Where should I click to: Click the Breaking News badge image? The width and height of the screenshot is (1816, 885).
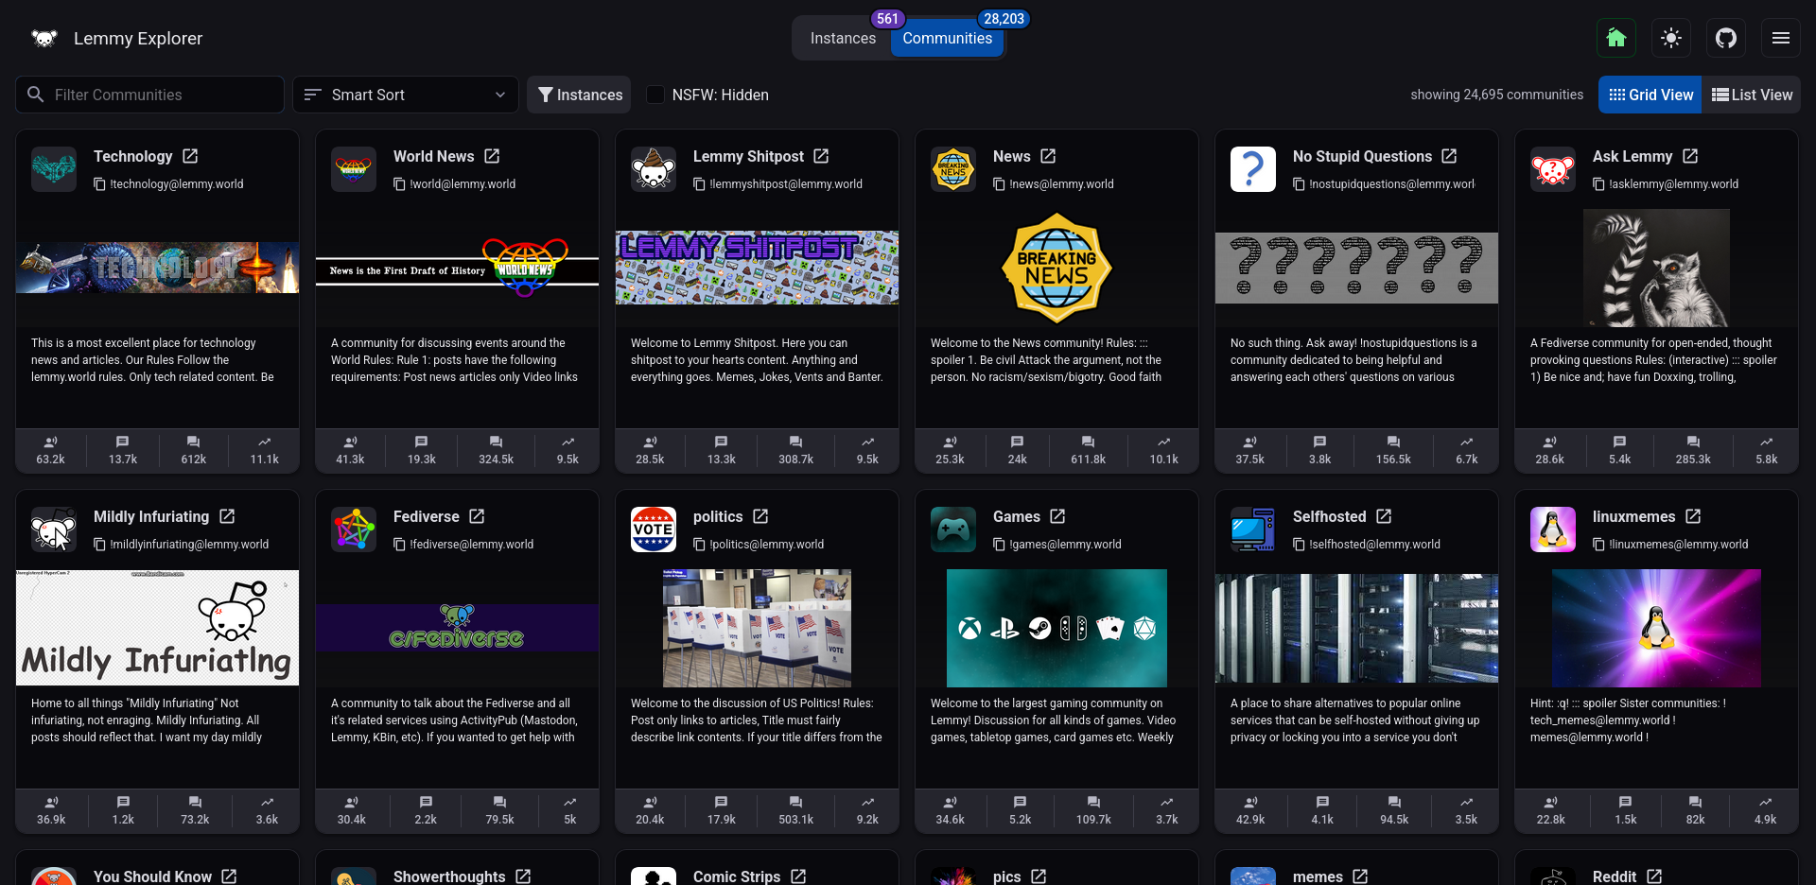[1056, 268]
